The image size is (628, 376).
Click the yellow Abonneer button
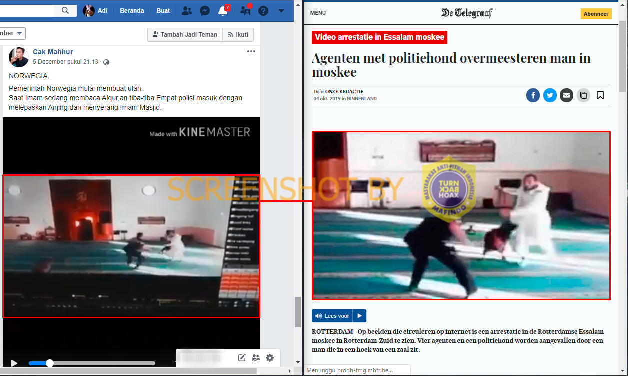(x=596, y=14)
